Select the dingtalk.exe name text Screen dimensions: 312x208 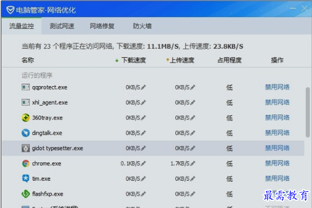tap(47, 133)
